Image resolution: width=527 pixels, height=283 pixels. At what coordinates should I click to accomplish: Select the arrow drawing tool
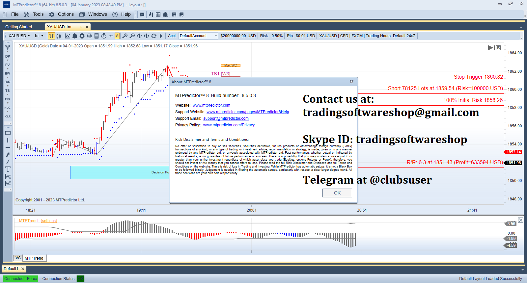[x=8, y=155]
